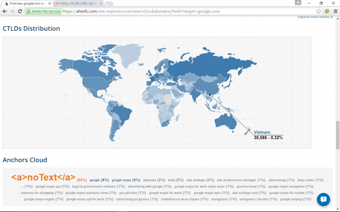Select 'navigateur chrome (1%)' anchor
Viewport: 340px width, 212px height.
tap(258, 199)
